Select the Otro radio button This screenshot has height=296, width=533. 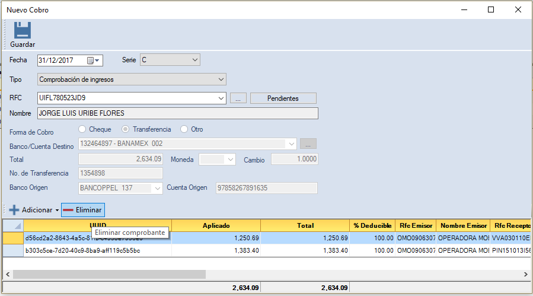(x=184, y=129)
